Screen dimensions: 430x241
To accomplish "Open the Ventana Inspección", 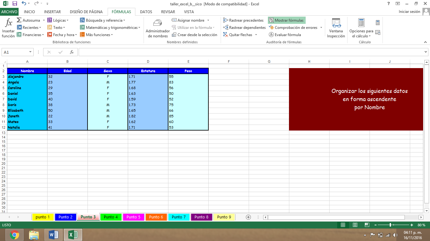I will click(336, 28).
